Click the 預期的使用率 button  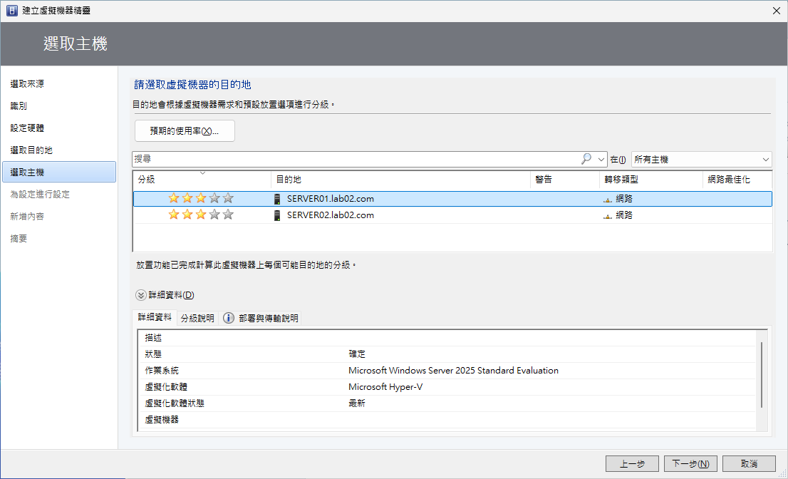185,131
